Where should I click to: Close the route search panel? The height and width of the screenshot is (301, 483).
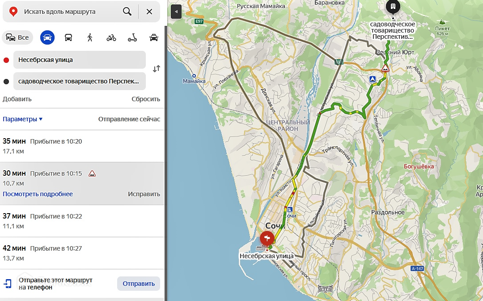(x=149, y=12)
